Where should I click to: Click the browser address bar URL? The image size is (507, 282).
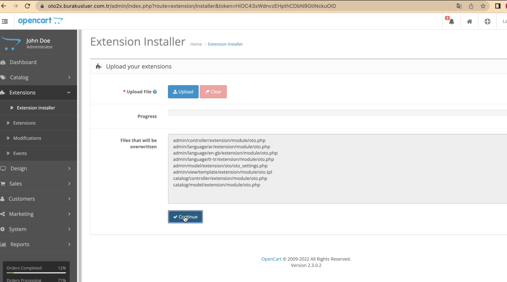pyautogui.click(x=192, y=6)
